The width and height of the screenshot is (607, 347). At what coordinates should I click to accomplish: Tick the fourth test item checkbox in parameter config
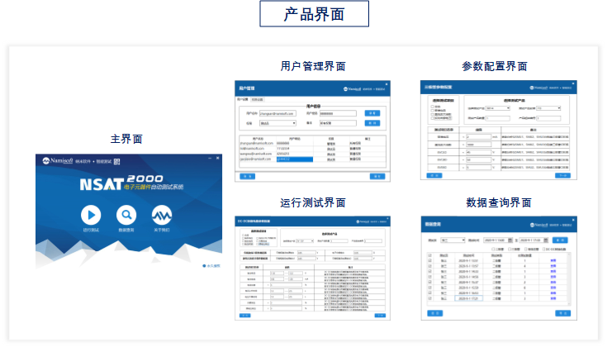pyautogui.click(x=433, y=117)
